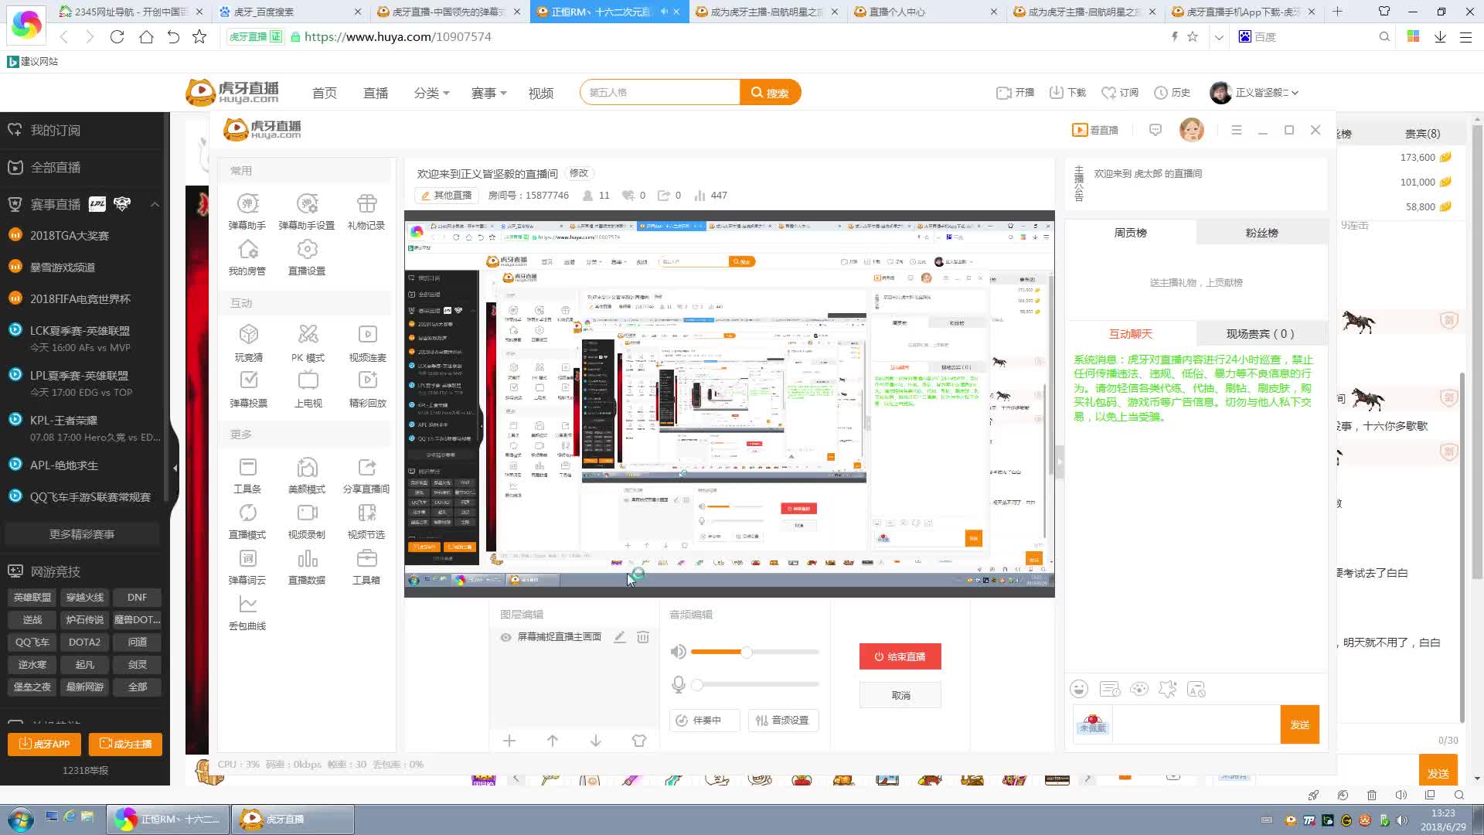1484x835 pixels.
Task: Launch the 玩竞猜 guessing game
Action: [x=248, y=343]
